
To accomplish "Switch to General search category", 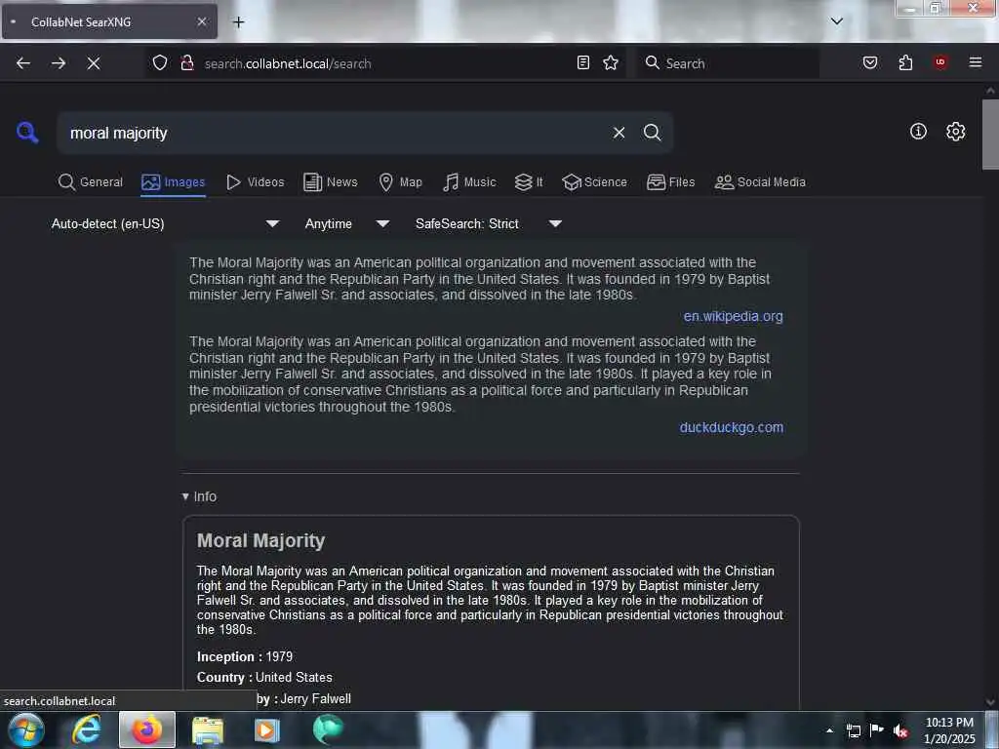I will [x=91, y=182].
